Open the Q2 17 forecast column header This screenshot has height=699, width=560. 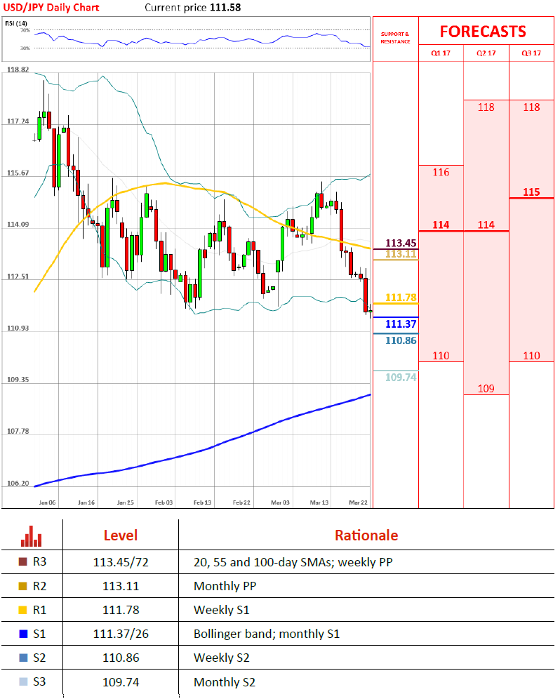pos(486,53)
